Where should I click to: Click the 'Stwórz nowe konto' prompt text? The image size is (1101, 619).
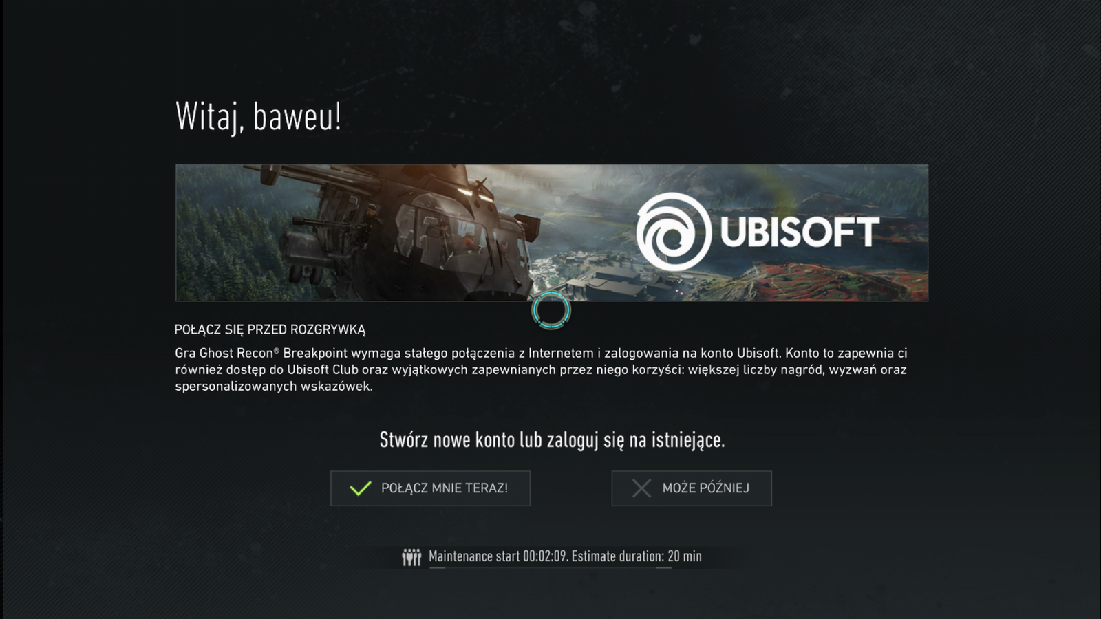[552, 439]
